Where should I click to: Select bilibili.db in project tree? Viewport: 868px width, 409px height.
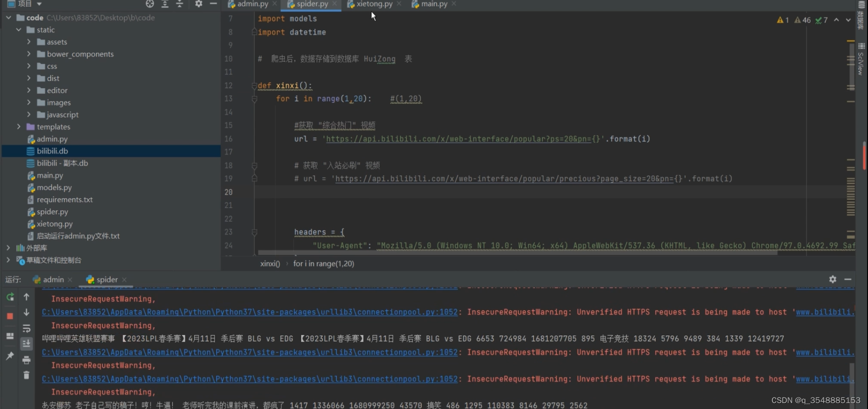coord(52,151)
